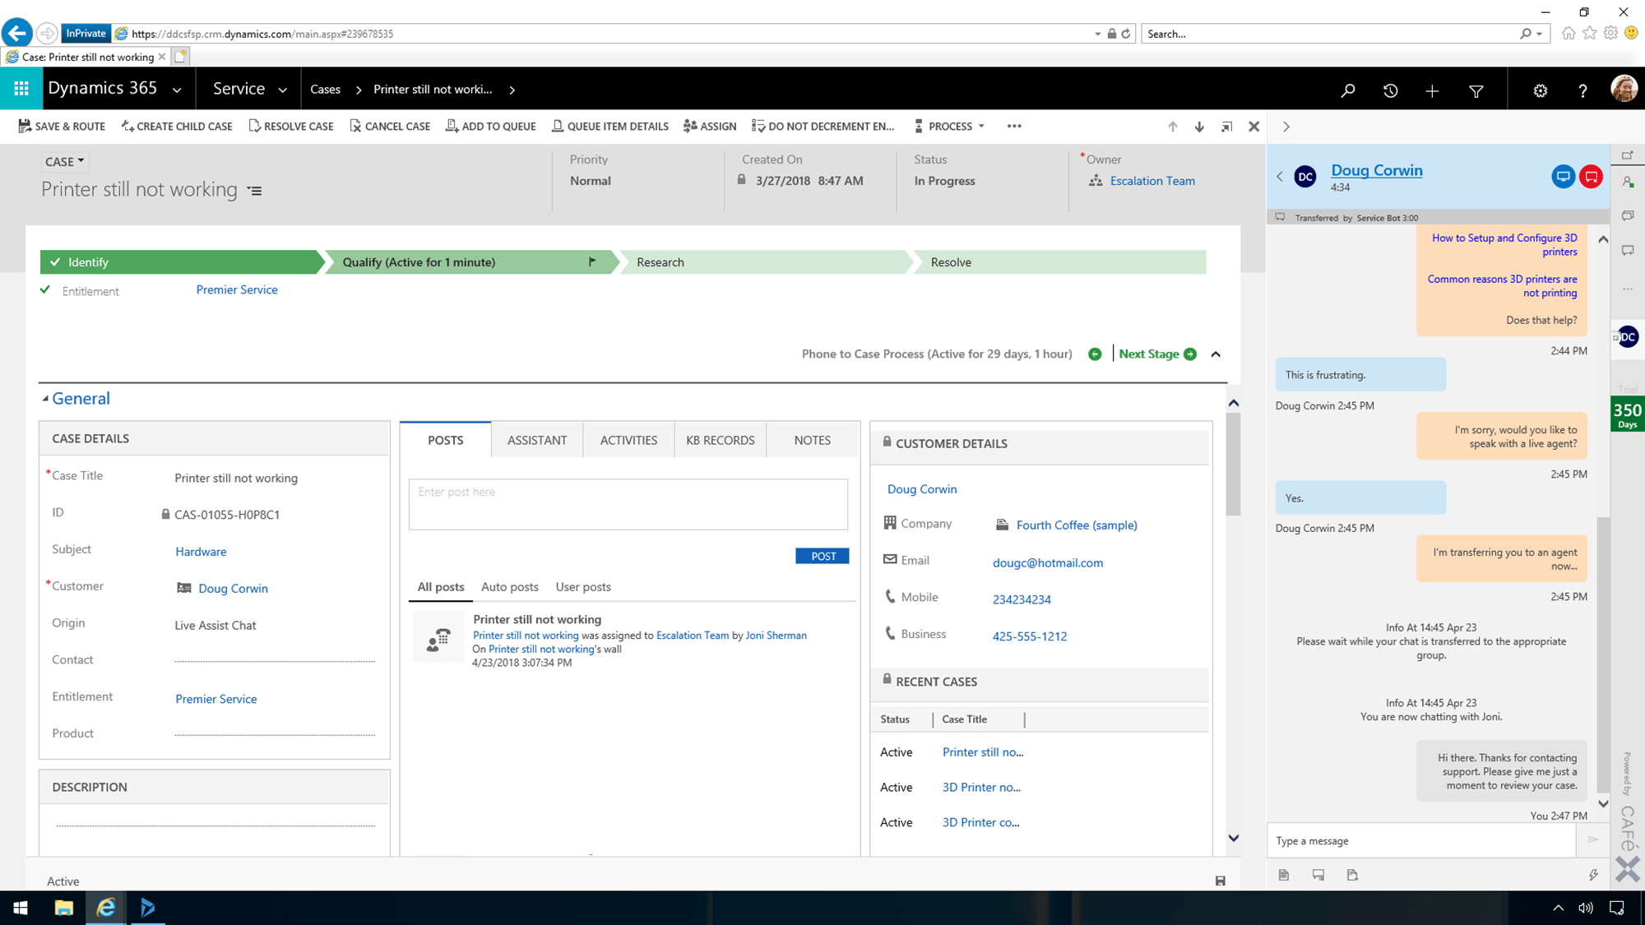The image size is (1645, 925).
Task: Collapse the chat side panel arrow
Action: [1286, 127]
